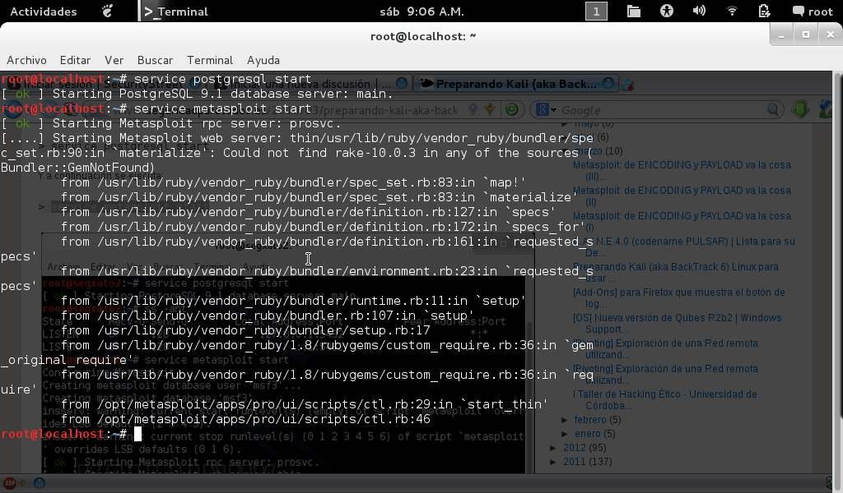Open the clock showing sáb 9:06 A.M.

point(421,12)
